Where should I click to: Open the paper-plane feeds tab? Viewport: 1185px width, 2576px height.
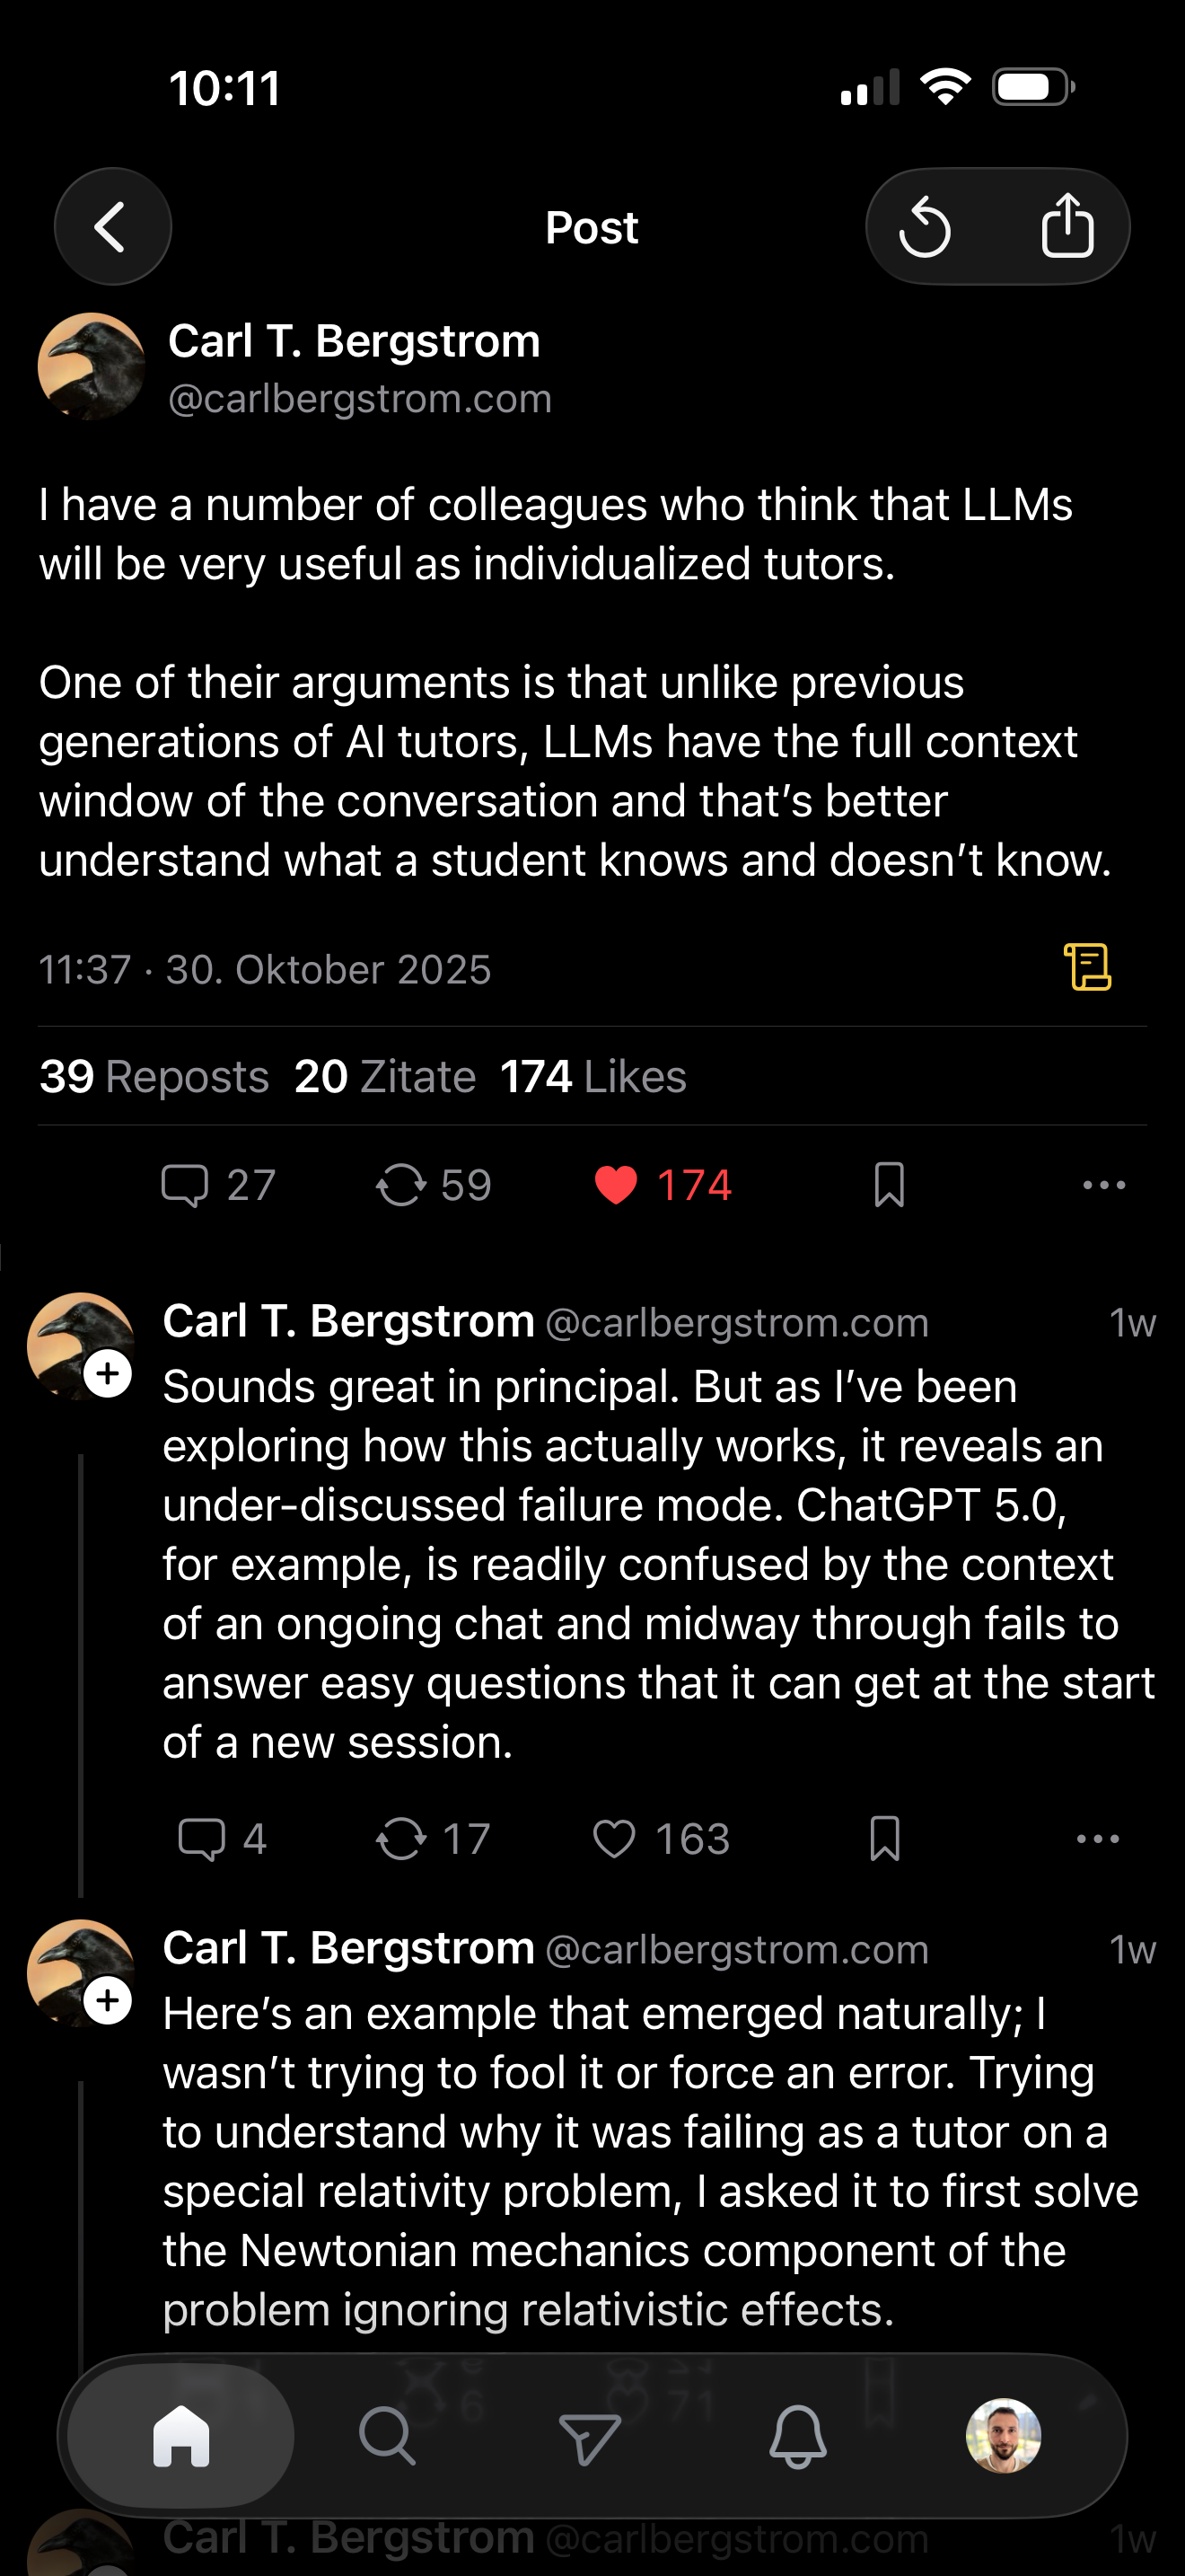tap(590, 2435)
